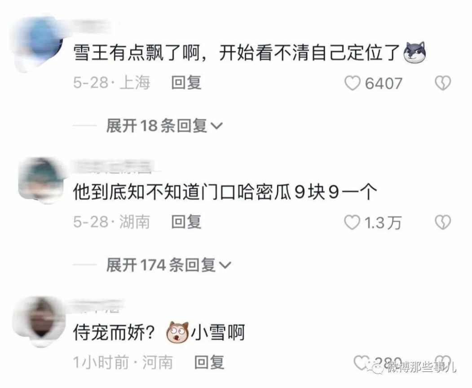Image resolution: width=472 pixels, height=388 pixels.
Task: Open second commenter's teal avatar
Action: coord(41,180)
